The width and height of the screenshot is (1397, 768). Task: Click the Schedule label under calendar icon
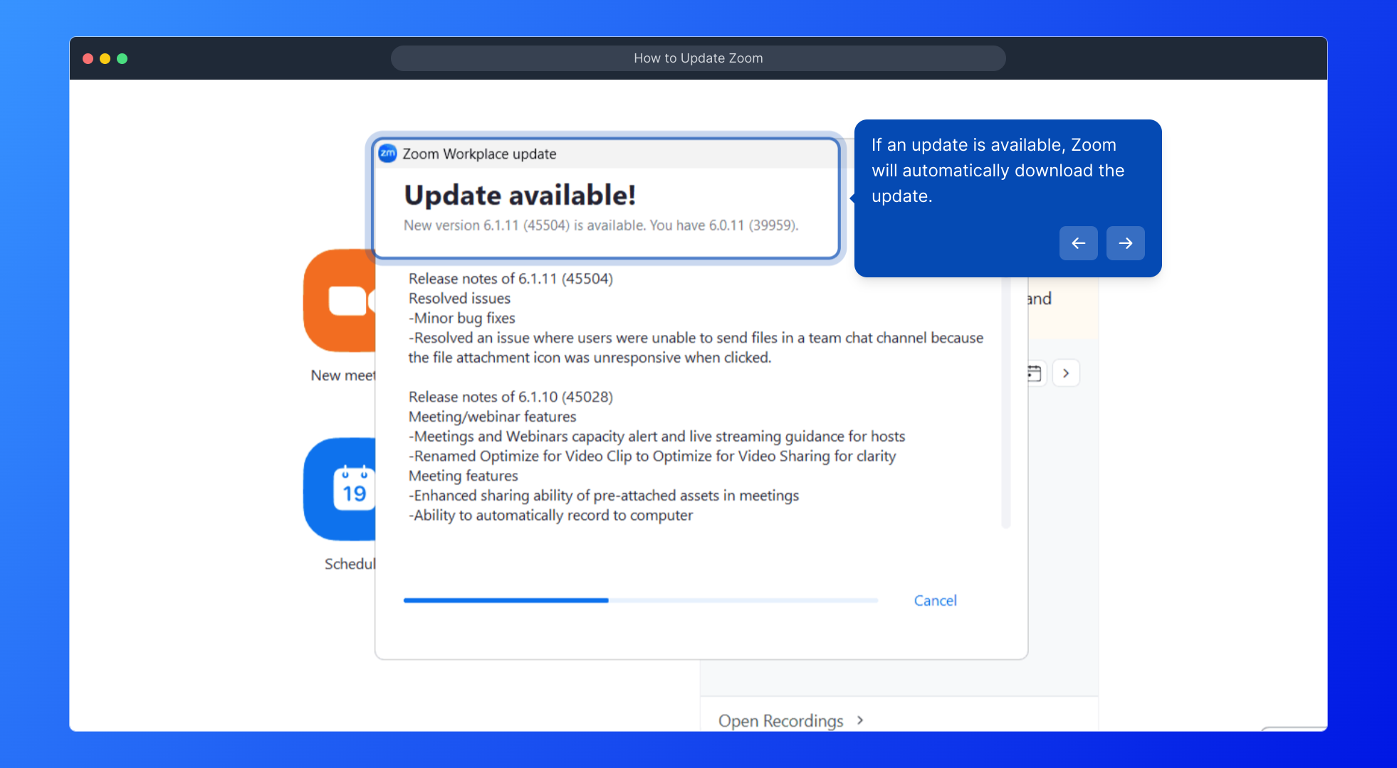point(350,564)
